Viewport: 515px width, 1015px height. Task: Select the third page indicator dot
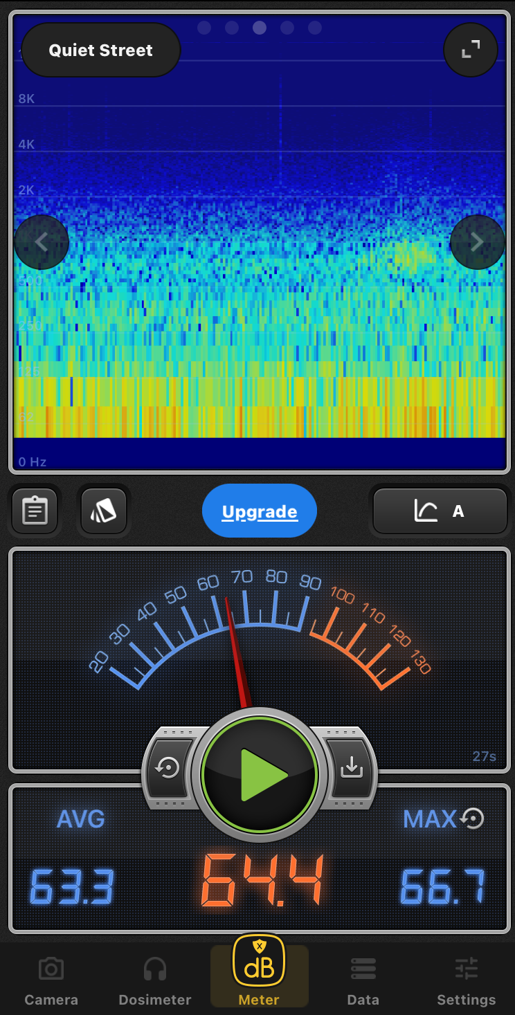coord(260,28)
